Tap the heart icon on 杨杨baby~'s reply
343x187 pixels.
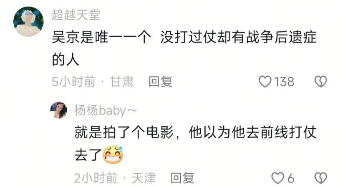pyautogui.click(x=277, y=178)
